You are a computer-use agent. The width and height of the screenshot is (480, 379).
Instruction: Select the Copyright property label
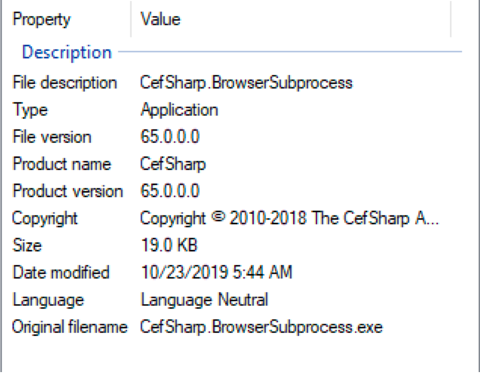pyautogui.click(x=44, y=219)
